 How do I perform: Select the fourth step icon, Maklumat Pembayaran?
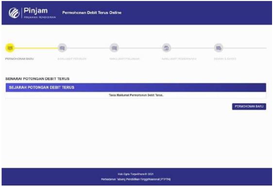166,48
